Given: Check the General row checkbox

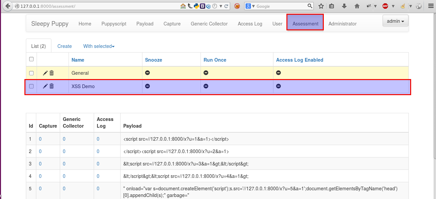Looking at the screenshot, I should coord(31,73).
